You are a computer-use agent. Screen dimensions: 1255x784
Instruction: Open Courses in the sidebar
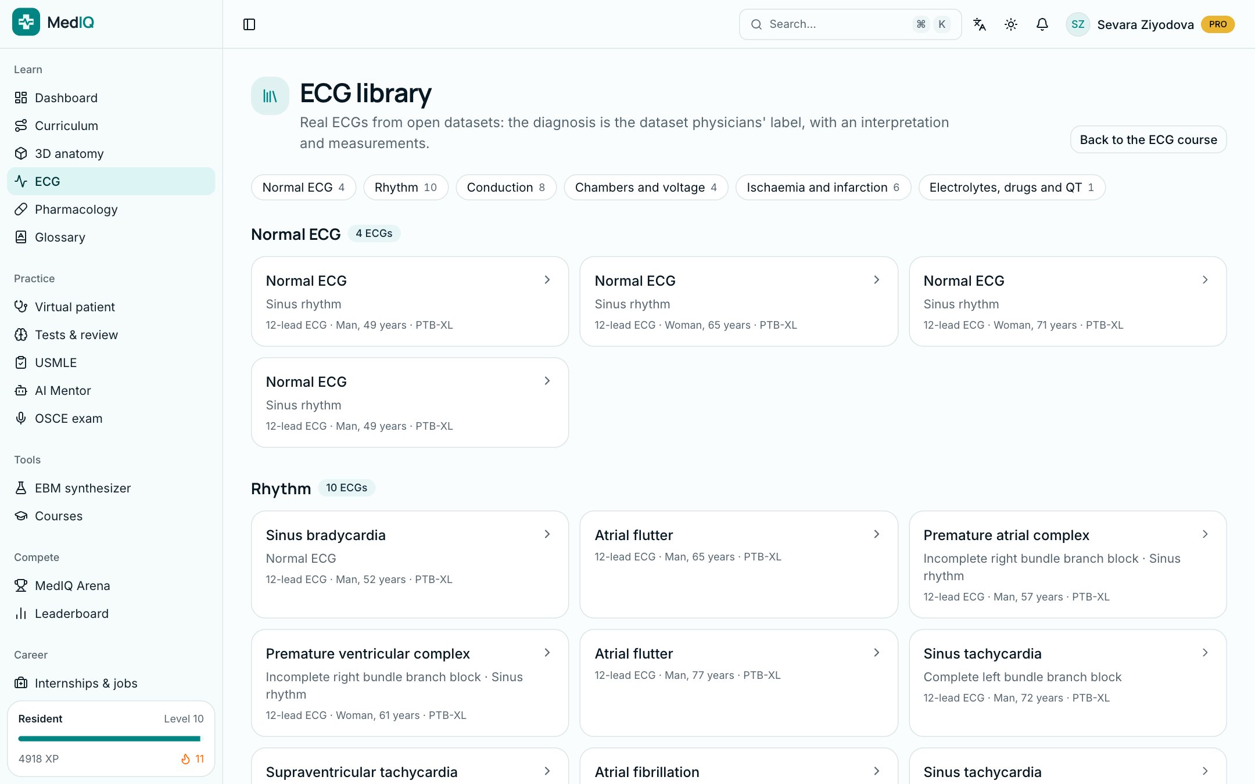pos(111,516)
